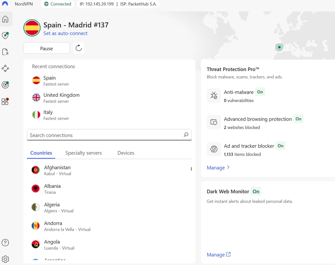Click the Advanced browsing protection icon
335x265 pixels.
pyautogui.click(x=214, y=122)
